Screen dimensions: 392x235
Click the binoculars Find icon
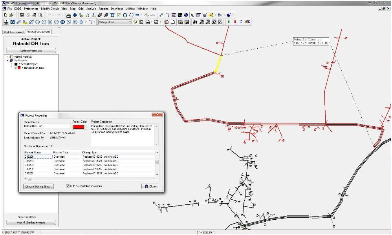coord(195,22)
